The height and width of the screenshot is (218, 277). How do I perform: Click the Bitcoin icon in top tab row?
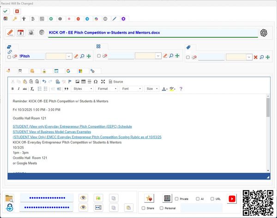pyautogui.click(x=33, y=19)
